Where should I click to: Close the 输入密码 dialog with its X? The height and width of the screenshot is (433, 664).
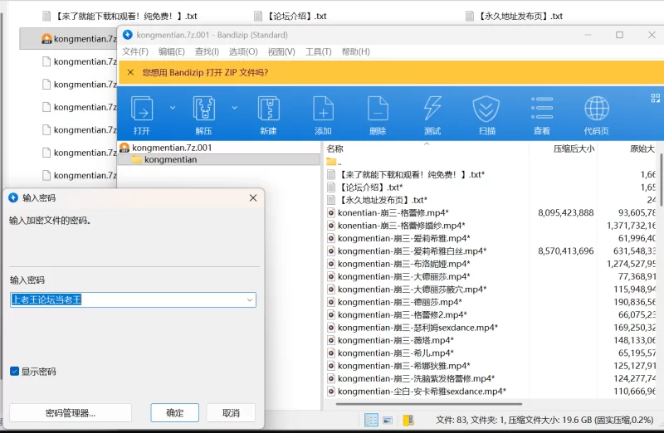point(253,197)
